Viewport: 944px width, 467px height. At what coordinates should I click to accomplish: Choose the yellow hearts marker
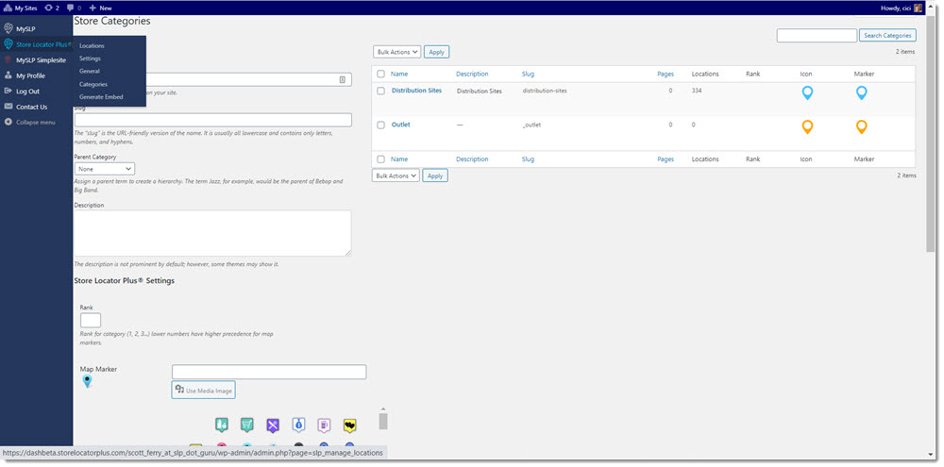[x=350, y=425]
